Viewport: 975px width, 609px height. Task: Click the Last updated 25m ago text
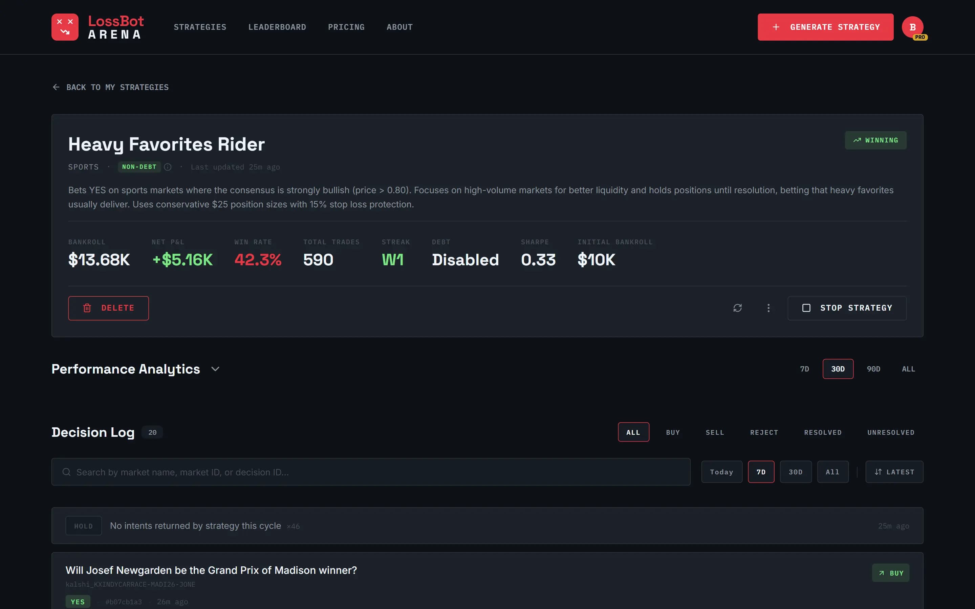coord(235,167)
